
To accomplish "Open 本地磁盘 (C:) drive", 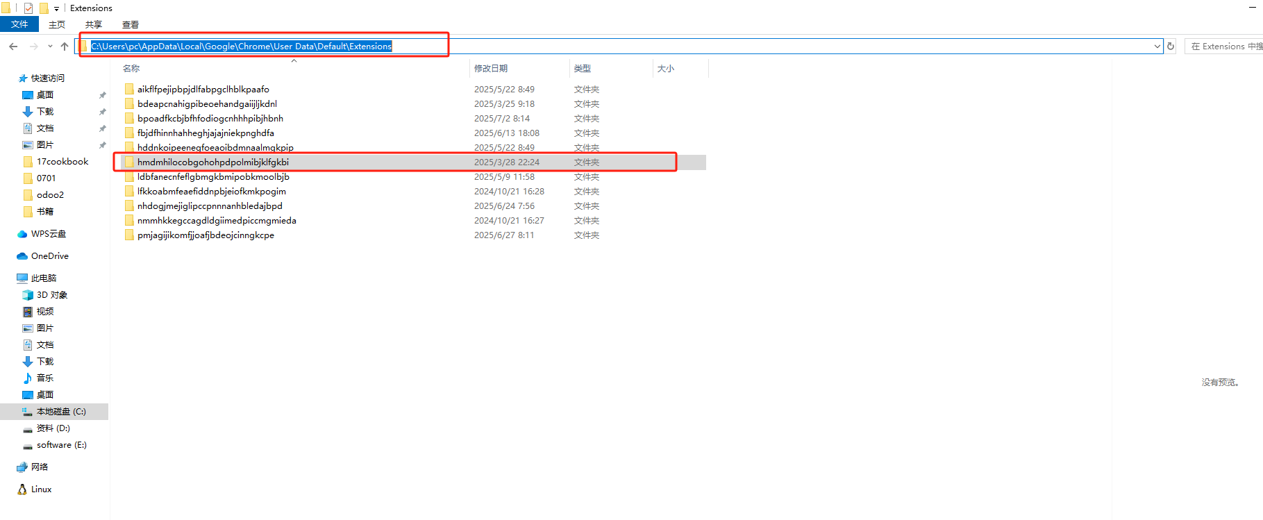I will click(61, 412).
